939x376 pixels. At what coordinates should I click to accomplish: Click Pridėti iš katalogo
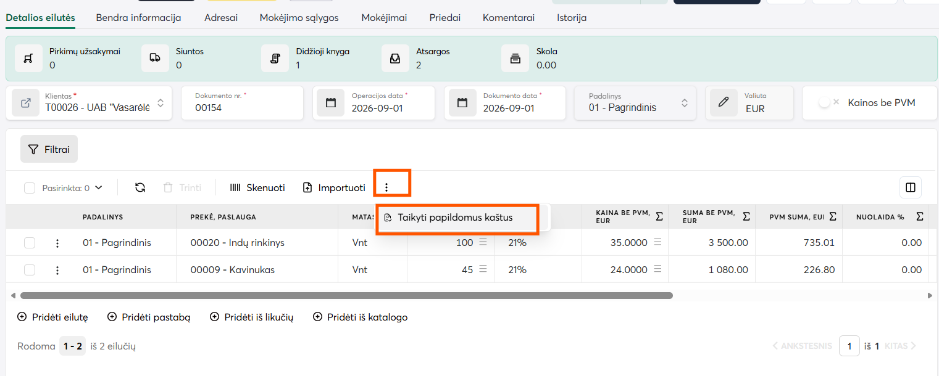361,317
